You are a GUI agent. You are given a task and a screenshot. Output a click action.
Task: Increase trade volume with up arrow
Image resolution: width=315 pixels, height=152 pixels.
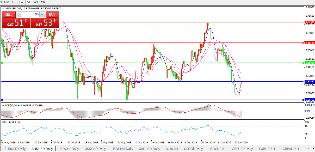click(x=42, y=15)
